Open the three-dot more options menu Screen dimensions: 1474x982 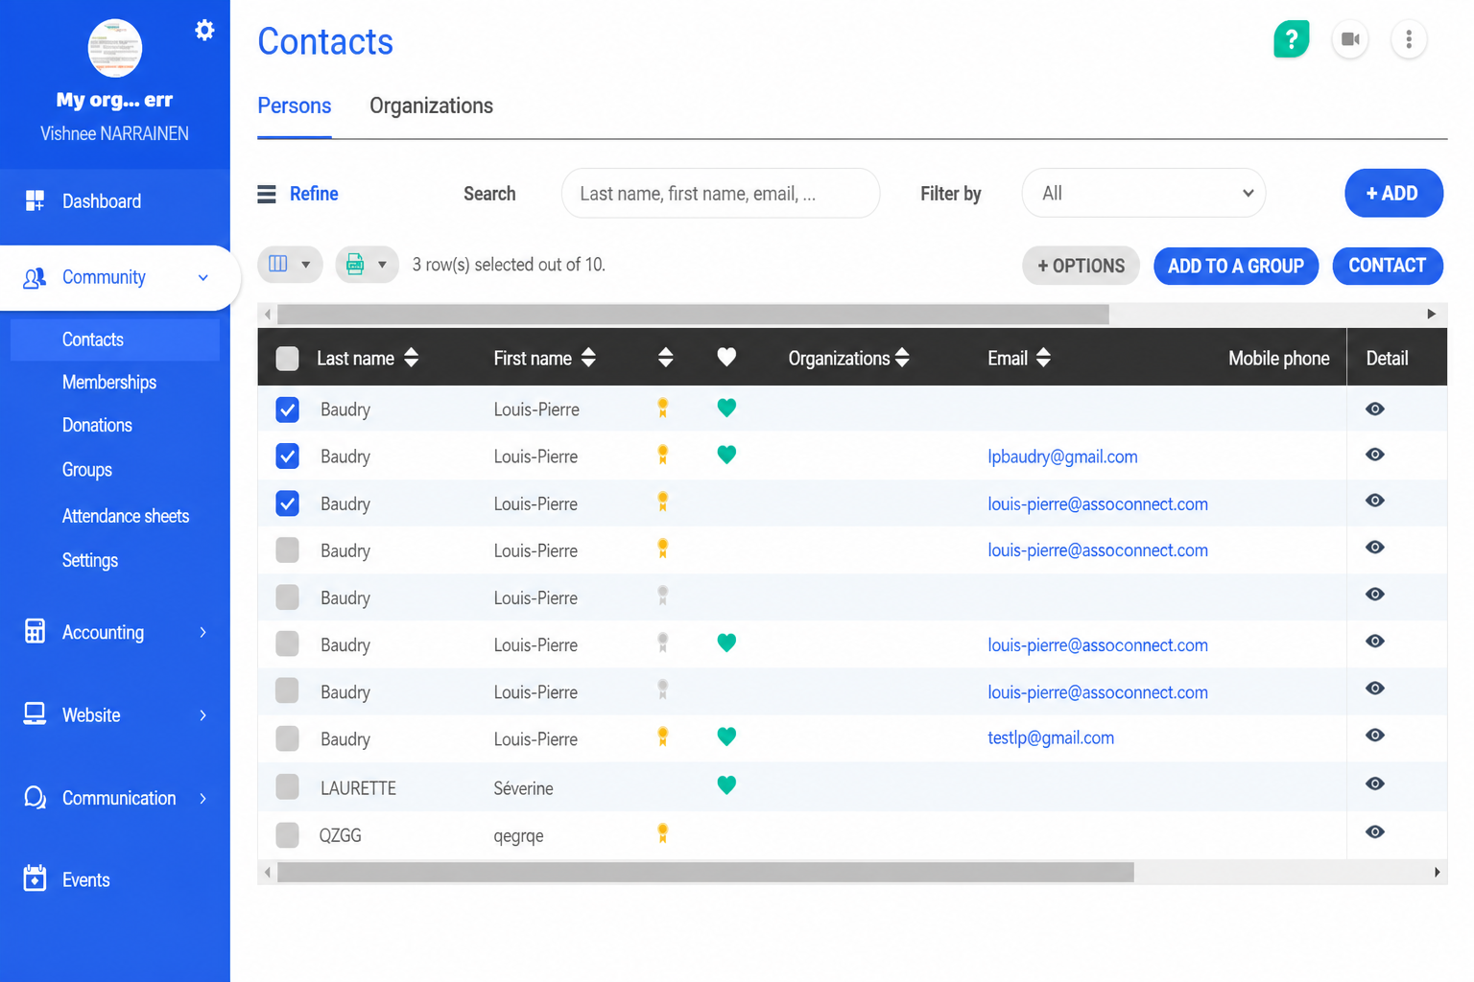(x=1409, y=39)
